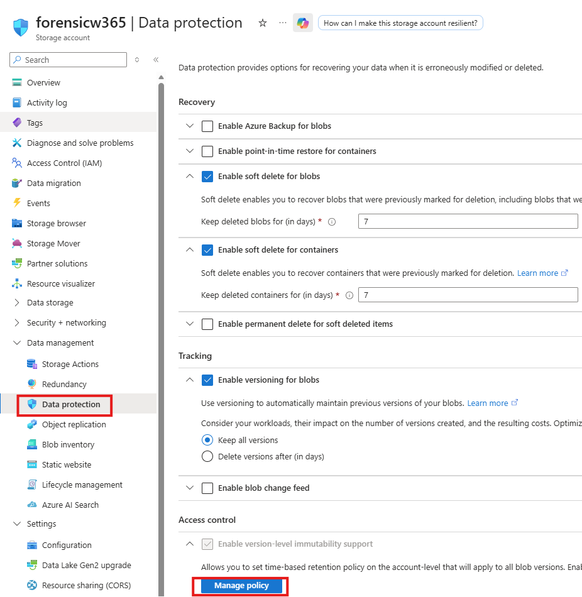Click the Resource sharing (CORS) icon

tap(32, 585)
